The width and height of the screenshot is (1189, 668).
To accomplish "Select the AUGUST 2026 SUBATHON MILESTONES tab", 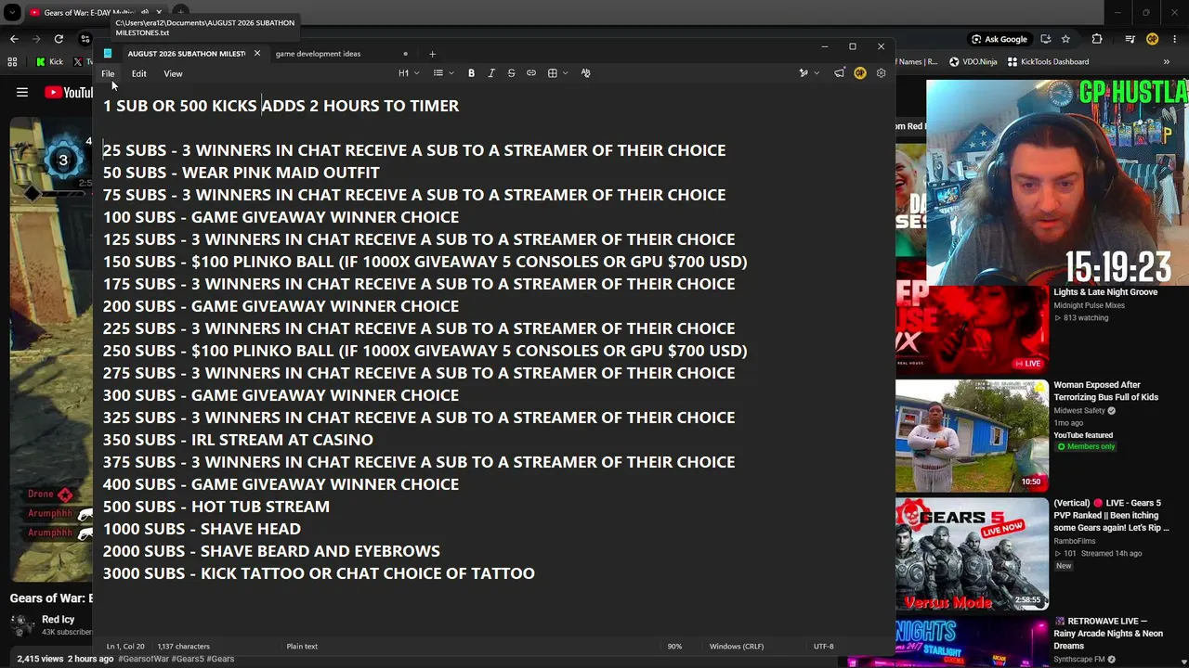I will tap(186, 54).
